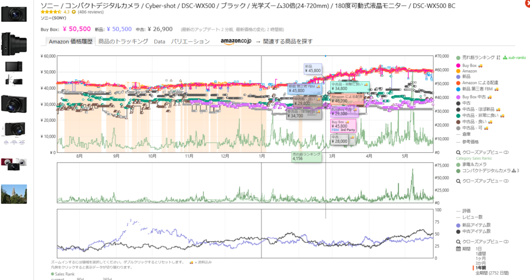This screenshot has width=530, height=280.
Task: Select first front-view camera thumbnail
Action: coord(14,14)
